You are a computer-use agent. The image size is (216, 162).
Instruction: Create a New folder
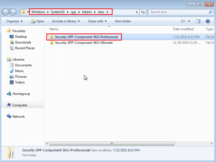pyautogui.click(x=123, y=21)
